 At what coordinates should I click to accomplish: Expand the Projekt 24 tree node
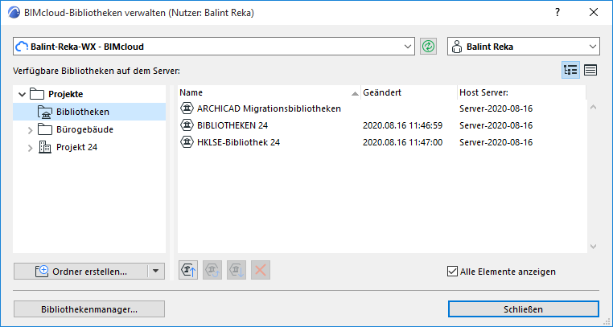click(x=31, y=147)
